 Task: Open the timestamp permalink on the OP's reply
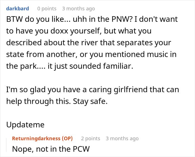[x=122, y=139]
